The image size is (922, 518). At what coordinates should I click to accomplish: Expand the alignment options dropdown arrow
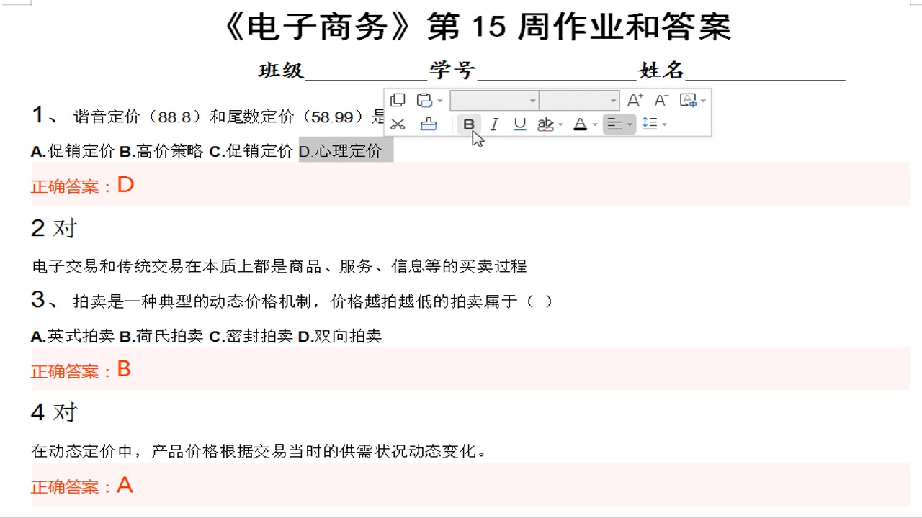[630, 125]
